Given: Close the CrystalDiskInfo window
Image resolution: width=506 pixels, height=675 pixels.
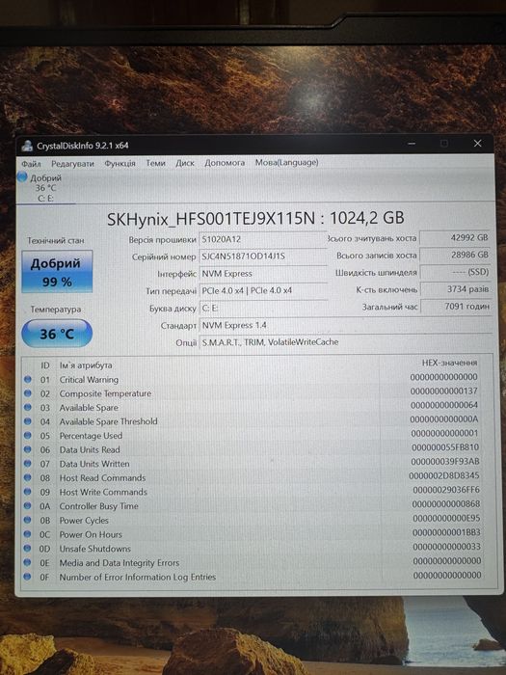Looking at the screenshot, I should (x=478, y=144).
